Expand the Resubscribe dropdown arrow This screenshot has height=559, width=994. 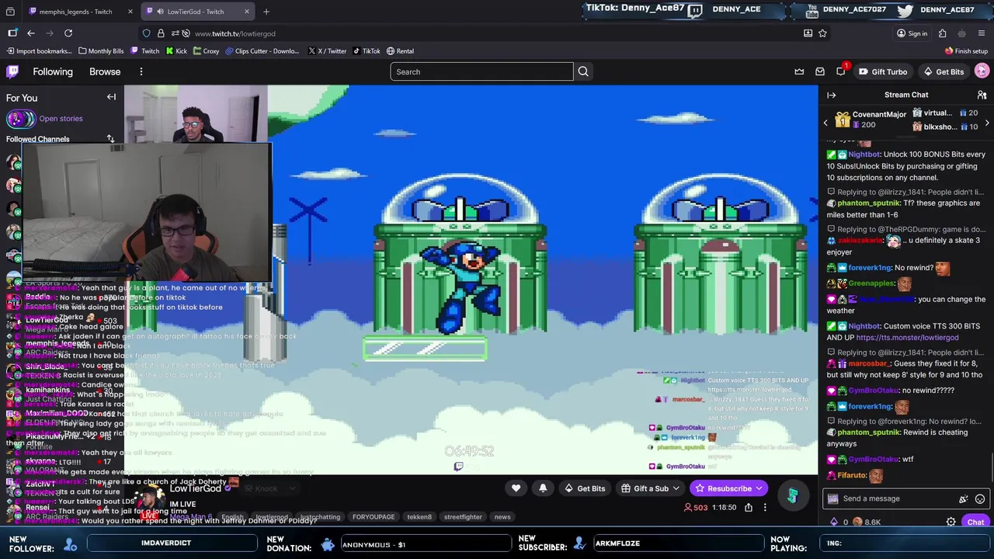(x=759, y=488)
